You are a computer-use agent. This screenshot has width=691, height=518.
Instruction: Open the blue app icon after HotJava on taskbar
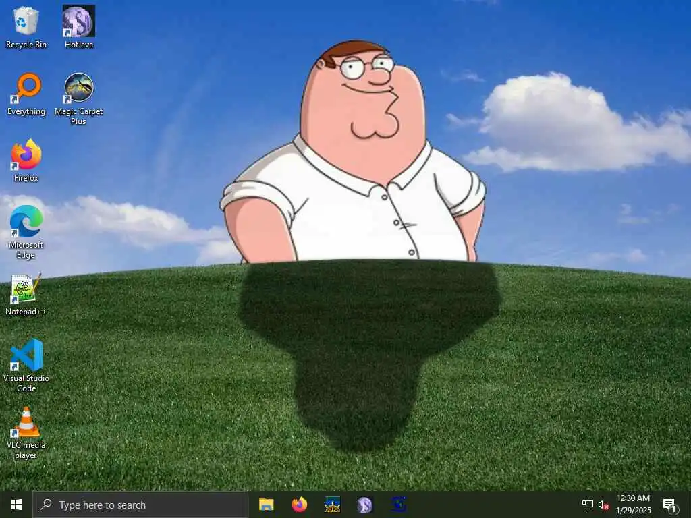pos(398,505)
